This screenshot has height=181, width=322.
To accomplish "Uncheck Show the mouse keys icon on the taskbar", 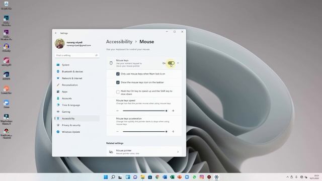I will tap(118, 82).
